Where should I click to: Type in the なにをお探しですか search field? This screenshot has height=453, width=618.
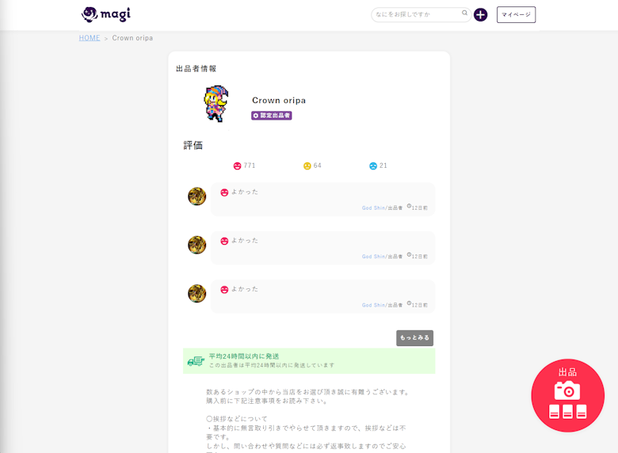[x=416, y=14]
